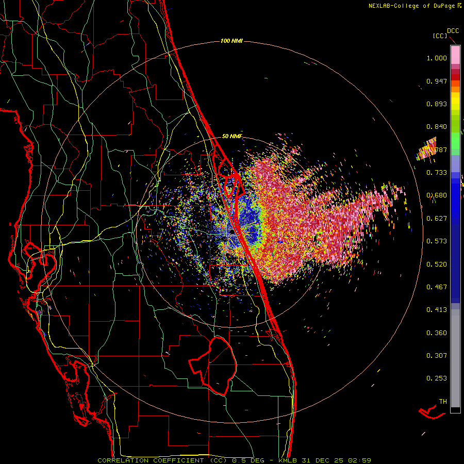Image resolution: width=464 pixels, height=464 pixels.
Task: Click the DCC label above the color bar
Action: coord(453,31)
